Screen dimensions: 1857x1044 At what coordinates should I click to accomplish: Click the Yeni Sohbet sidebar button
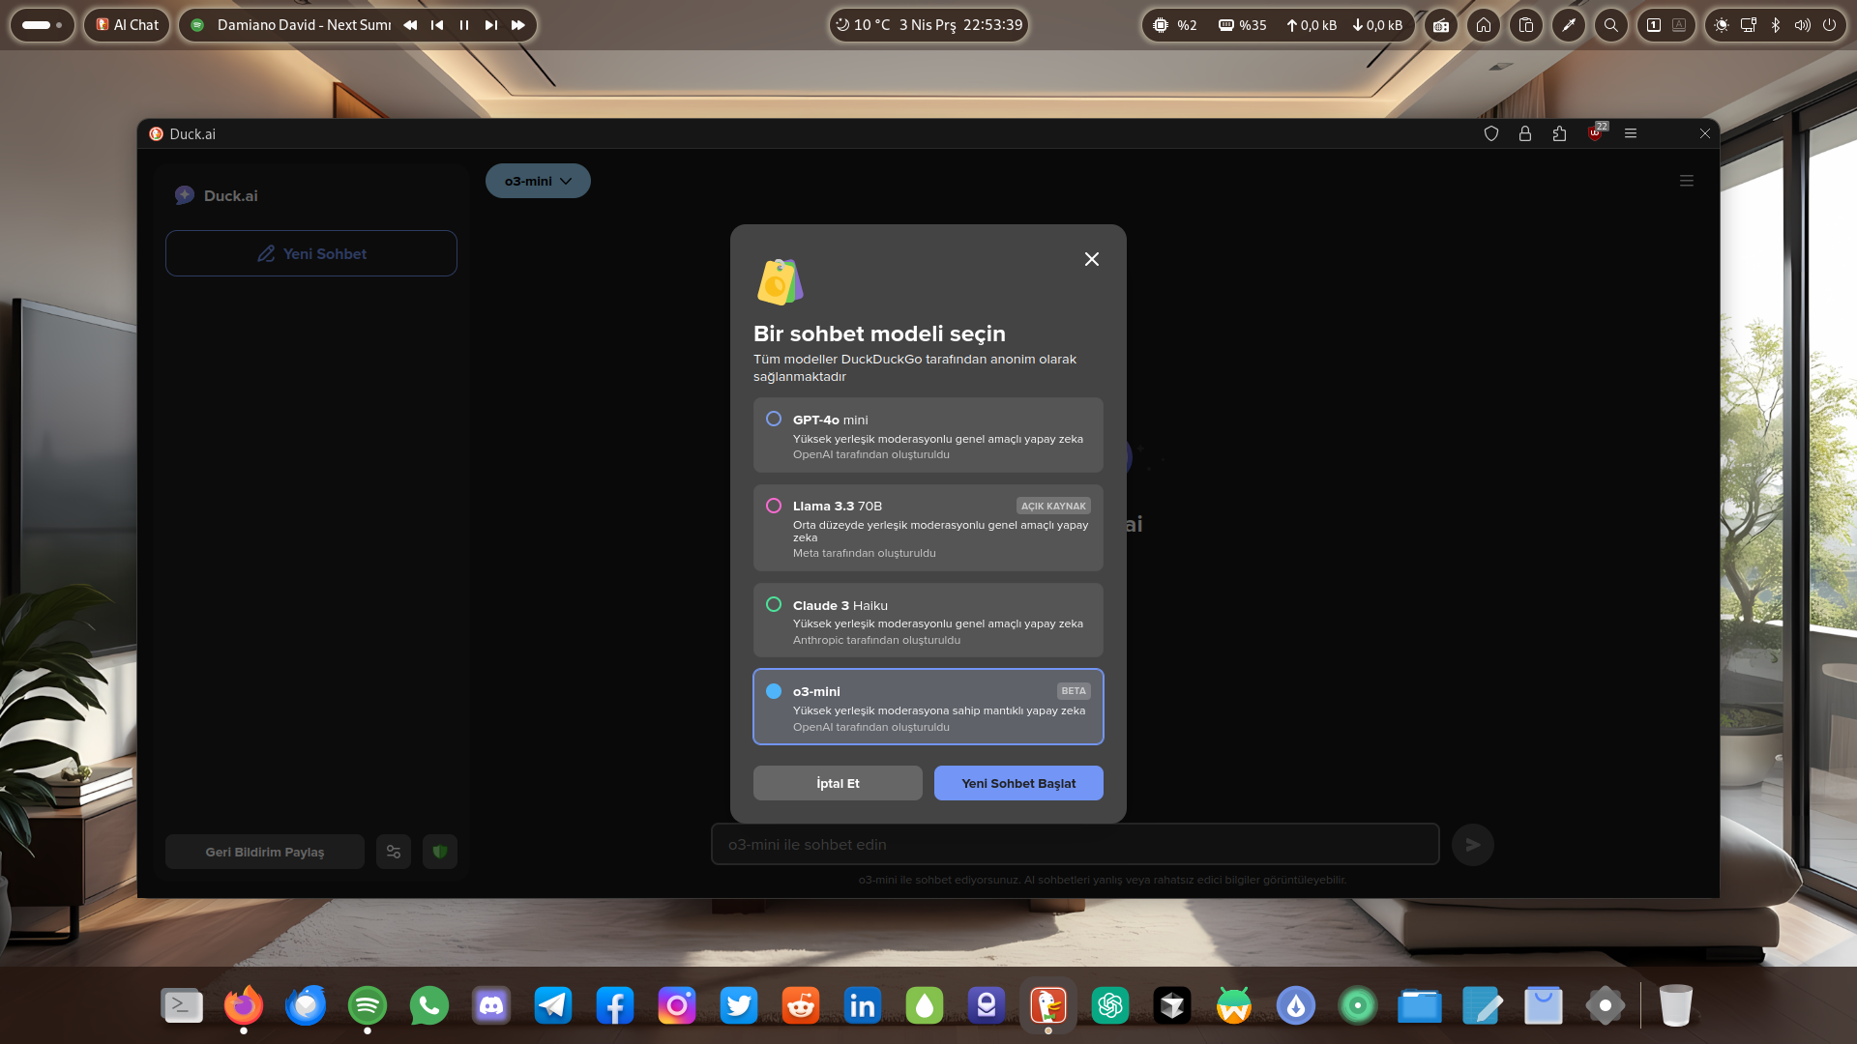tap(311, 253)
